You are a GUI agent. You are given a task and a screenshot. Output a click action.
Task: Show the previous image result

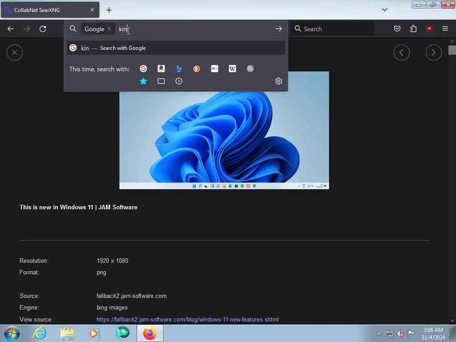click(x=402, y=53)
